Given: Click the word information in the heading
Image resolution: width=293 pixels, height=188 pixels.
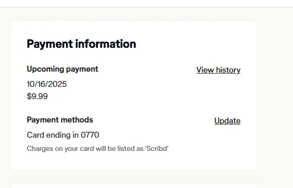Looking at the screenshot, I should click(106, 44).
